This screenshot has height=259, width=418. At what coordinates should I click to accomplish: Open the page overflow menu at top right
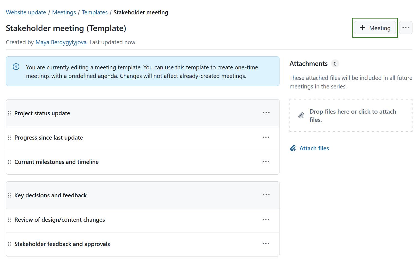click(x=406, y=28)
